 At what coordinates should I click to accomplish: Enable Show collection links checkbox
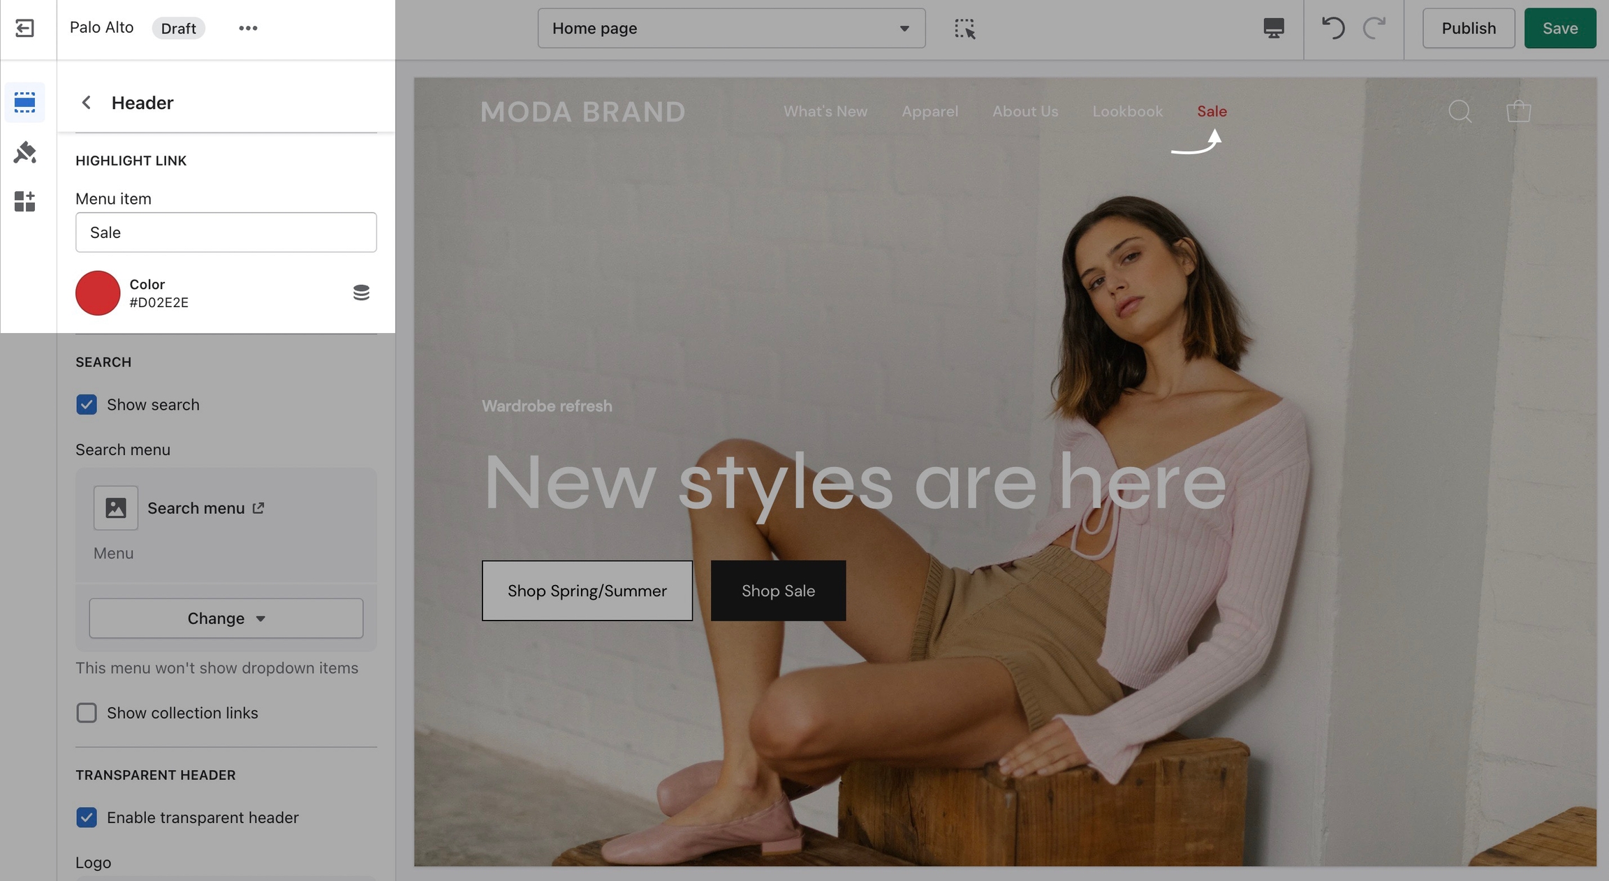pos(87,713)
